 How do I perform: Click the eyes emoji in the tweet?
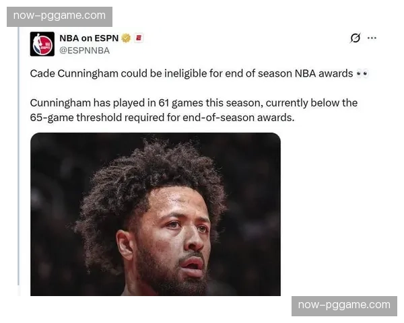point(362,74)
